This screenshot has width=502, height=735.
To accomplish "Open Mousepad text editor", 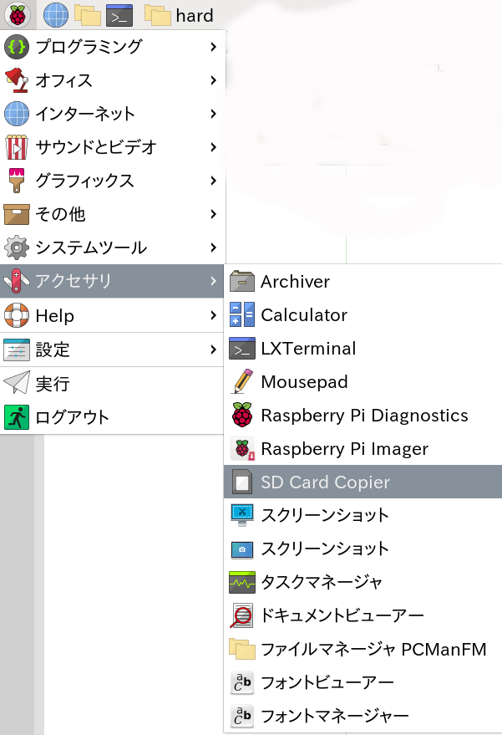I will click(x=363, y=381).
